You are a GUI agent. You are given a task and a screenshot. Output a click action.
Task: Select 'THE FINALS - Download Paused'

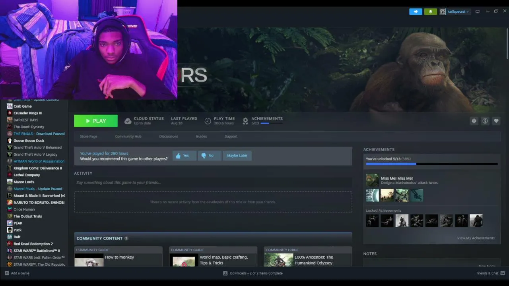[x=39, y=134]
